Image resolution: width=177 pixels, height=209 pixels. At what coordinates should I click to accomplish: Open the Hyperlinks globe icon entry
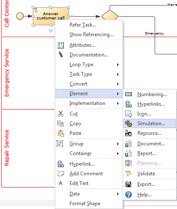[x=129, y=104]
